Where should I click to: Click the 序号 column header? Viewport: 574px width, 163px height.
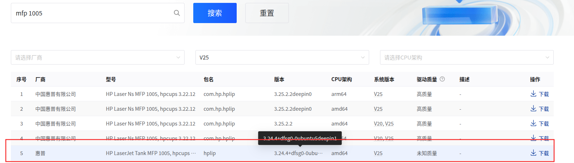pos(21,79)
